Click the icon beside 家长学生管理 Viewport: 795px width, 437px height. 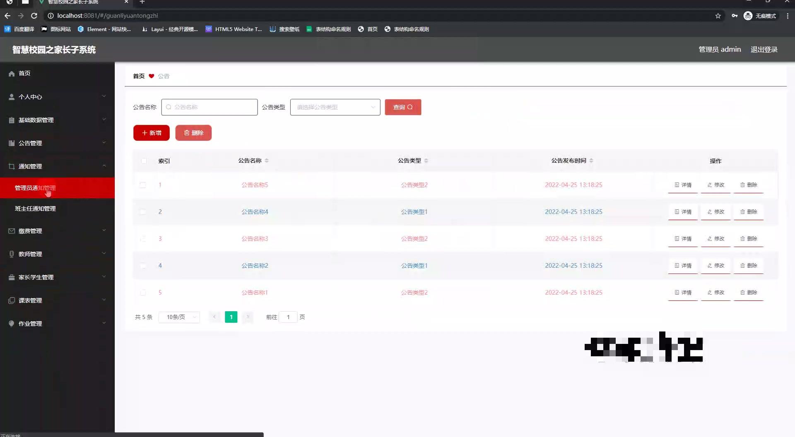12,277
